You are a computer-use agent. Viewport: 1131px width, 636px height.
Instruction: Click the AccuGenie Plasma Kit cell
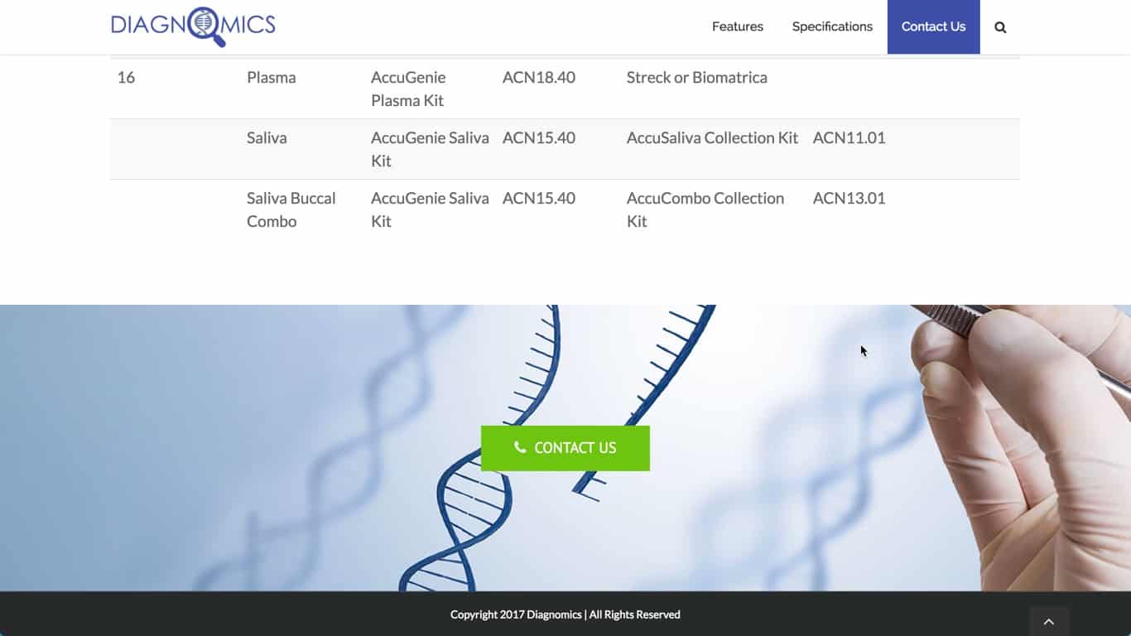click(409, 89)
